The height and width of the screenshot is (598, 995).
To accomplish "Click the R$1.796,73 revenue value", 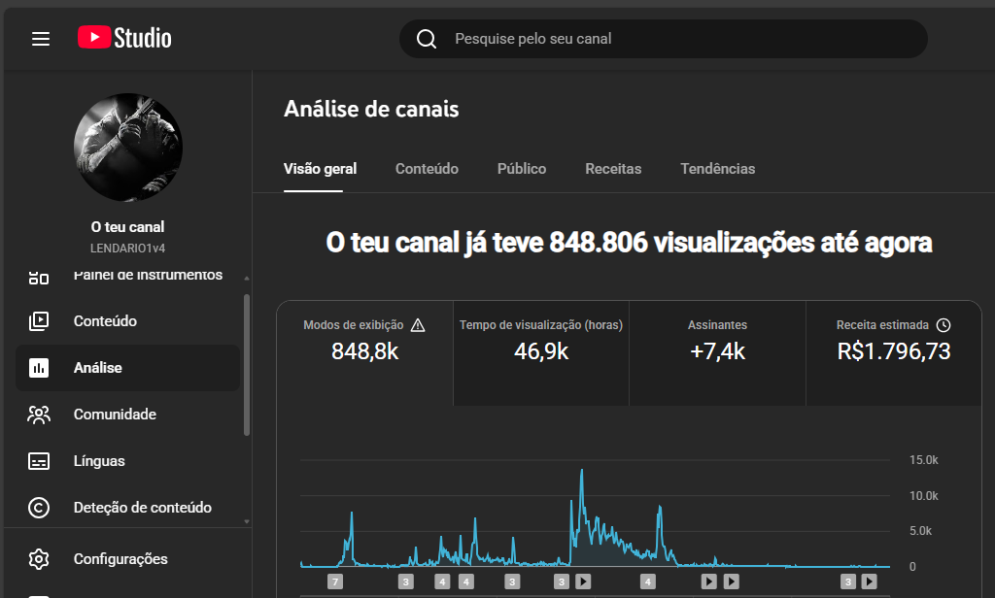I will (894, 351).
